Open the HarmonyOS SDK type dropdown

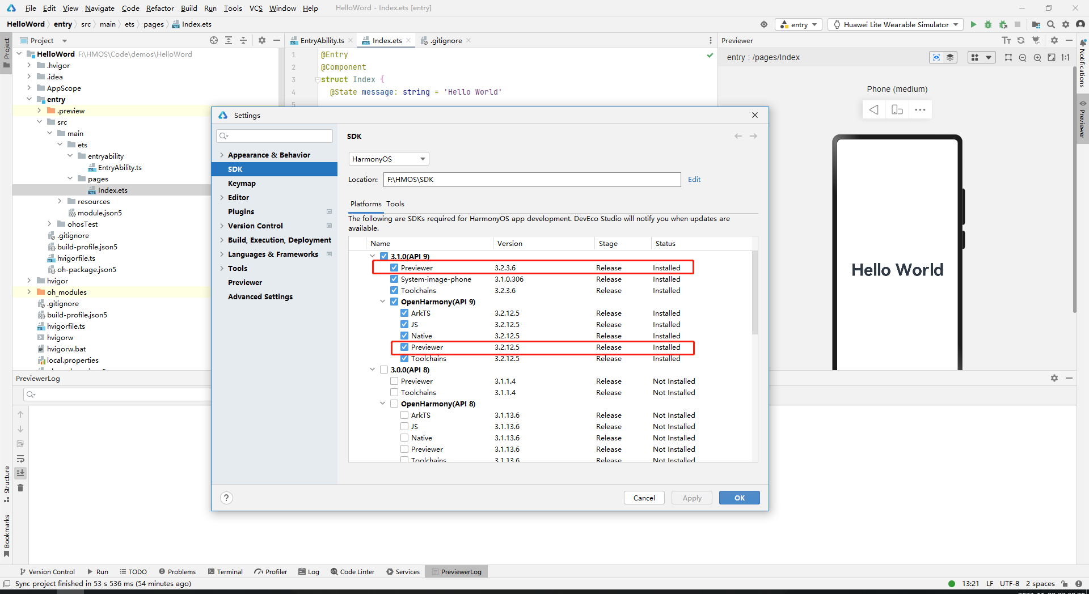click(389, 159)
